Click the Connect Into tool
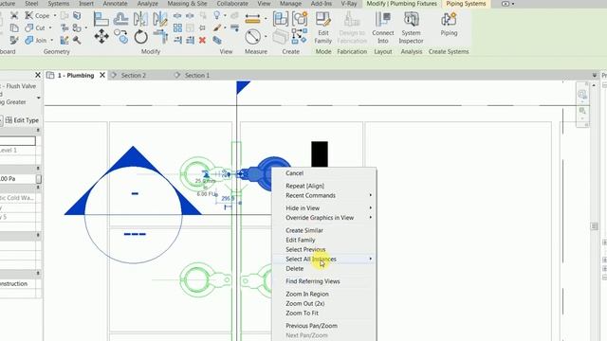 coord(383,27)
